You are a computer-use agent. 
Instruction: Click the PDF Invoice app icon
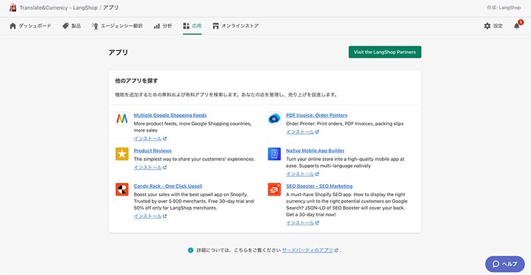pyautogui.click(x=274, y=119)
